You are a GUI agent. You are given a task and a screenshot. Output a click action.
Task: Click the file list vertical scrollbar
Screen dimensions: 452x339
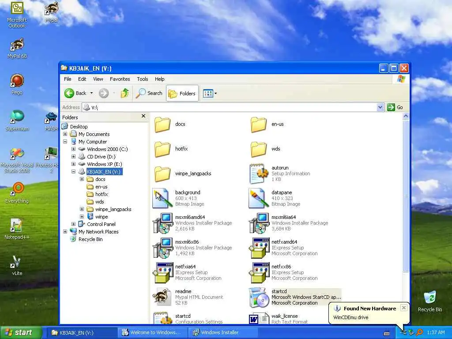tap(406, 196)
